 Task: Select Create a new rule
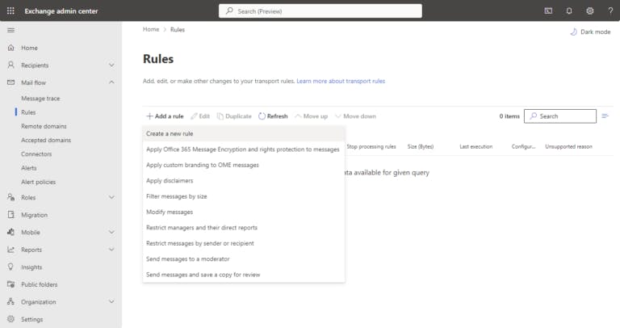(x=170, y=133)
